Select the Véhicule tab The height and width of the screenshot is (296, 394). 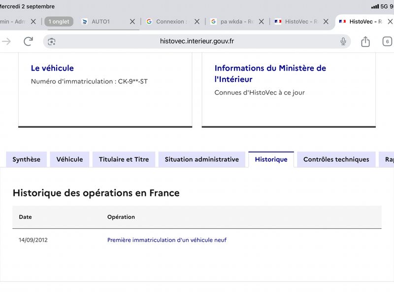pyautogui.click(x=69, y=159)
